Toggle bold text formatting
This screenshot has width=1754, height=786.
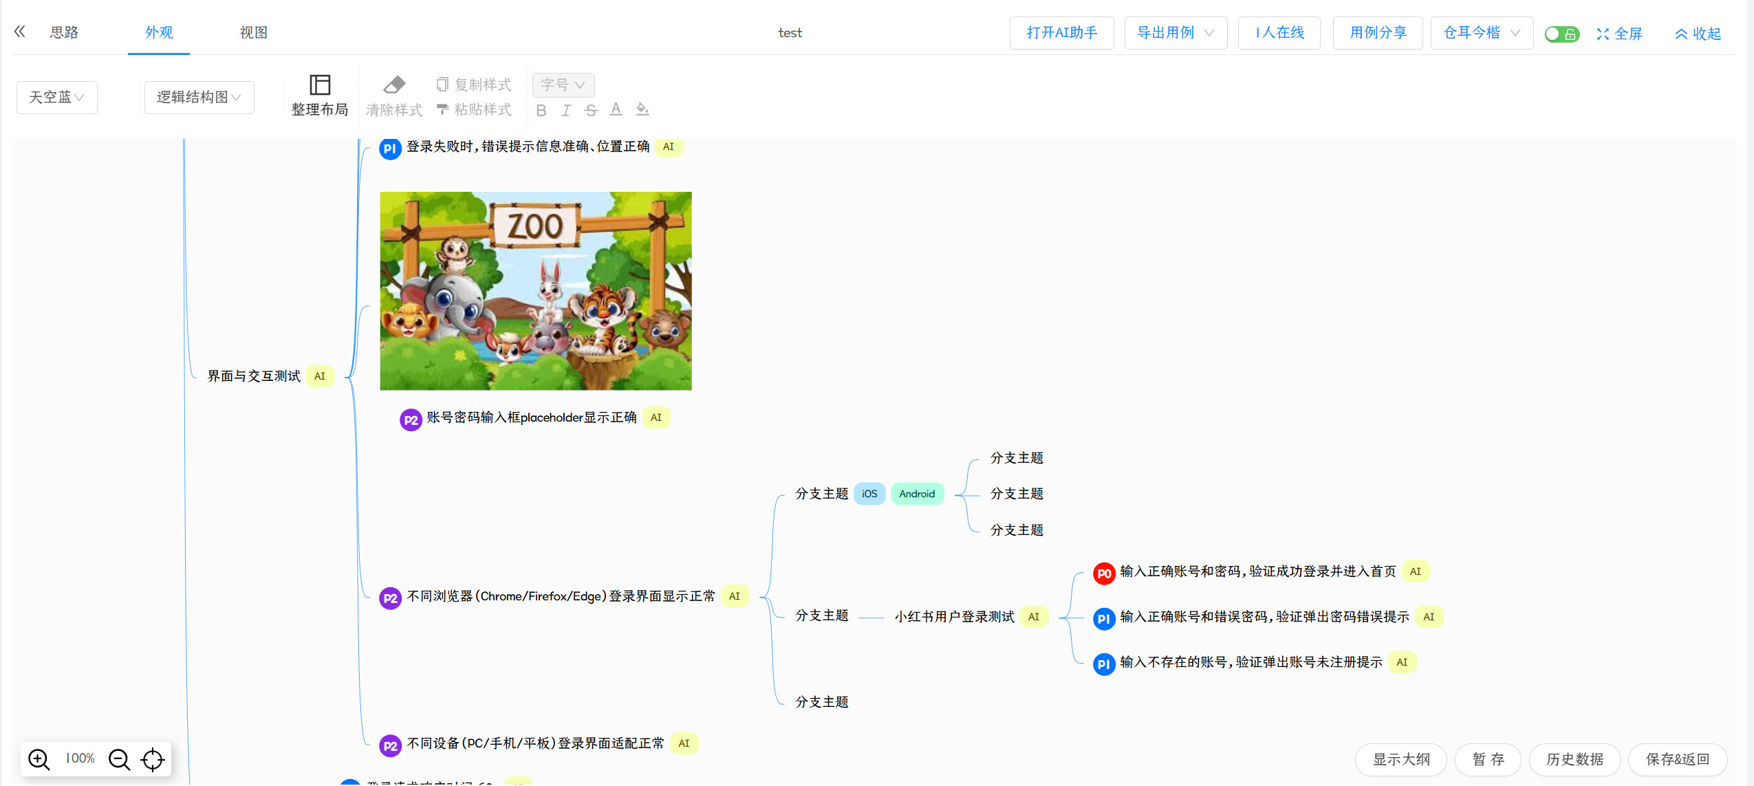pyautogui.click(x=541, y=111)
